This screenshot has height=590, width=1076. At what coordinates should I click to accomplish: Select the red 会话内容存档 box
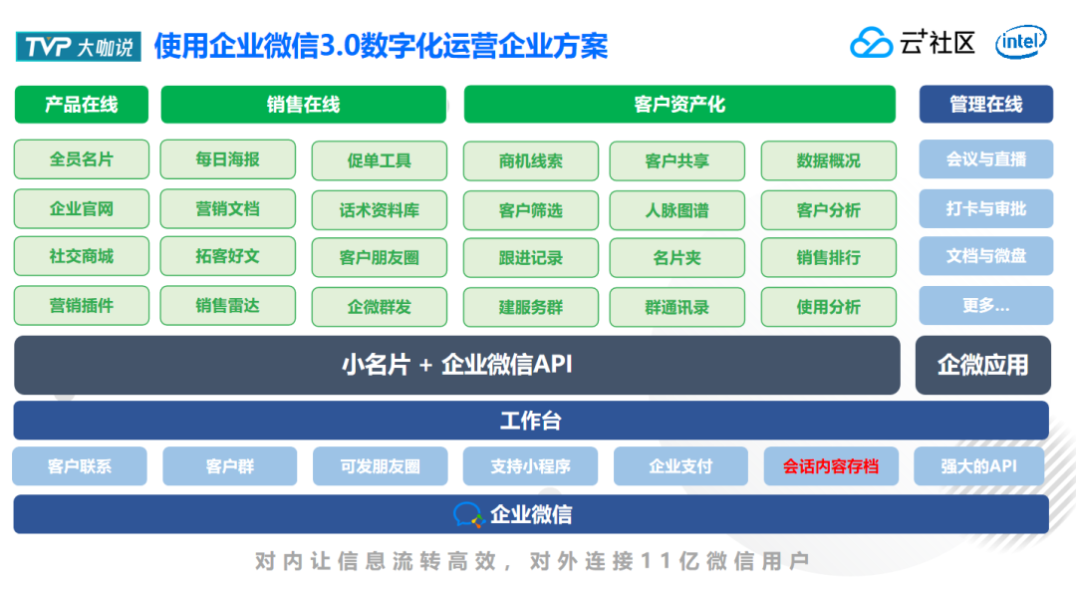831,466
